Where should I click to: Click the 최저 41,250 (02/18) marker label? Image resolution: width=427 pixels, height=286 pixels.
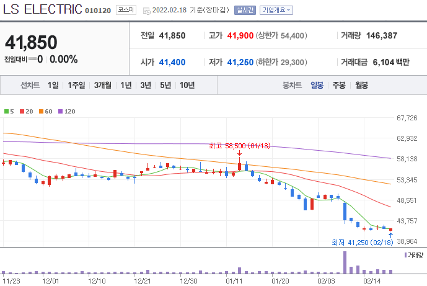362,242
